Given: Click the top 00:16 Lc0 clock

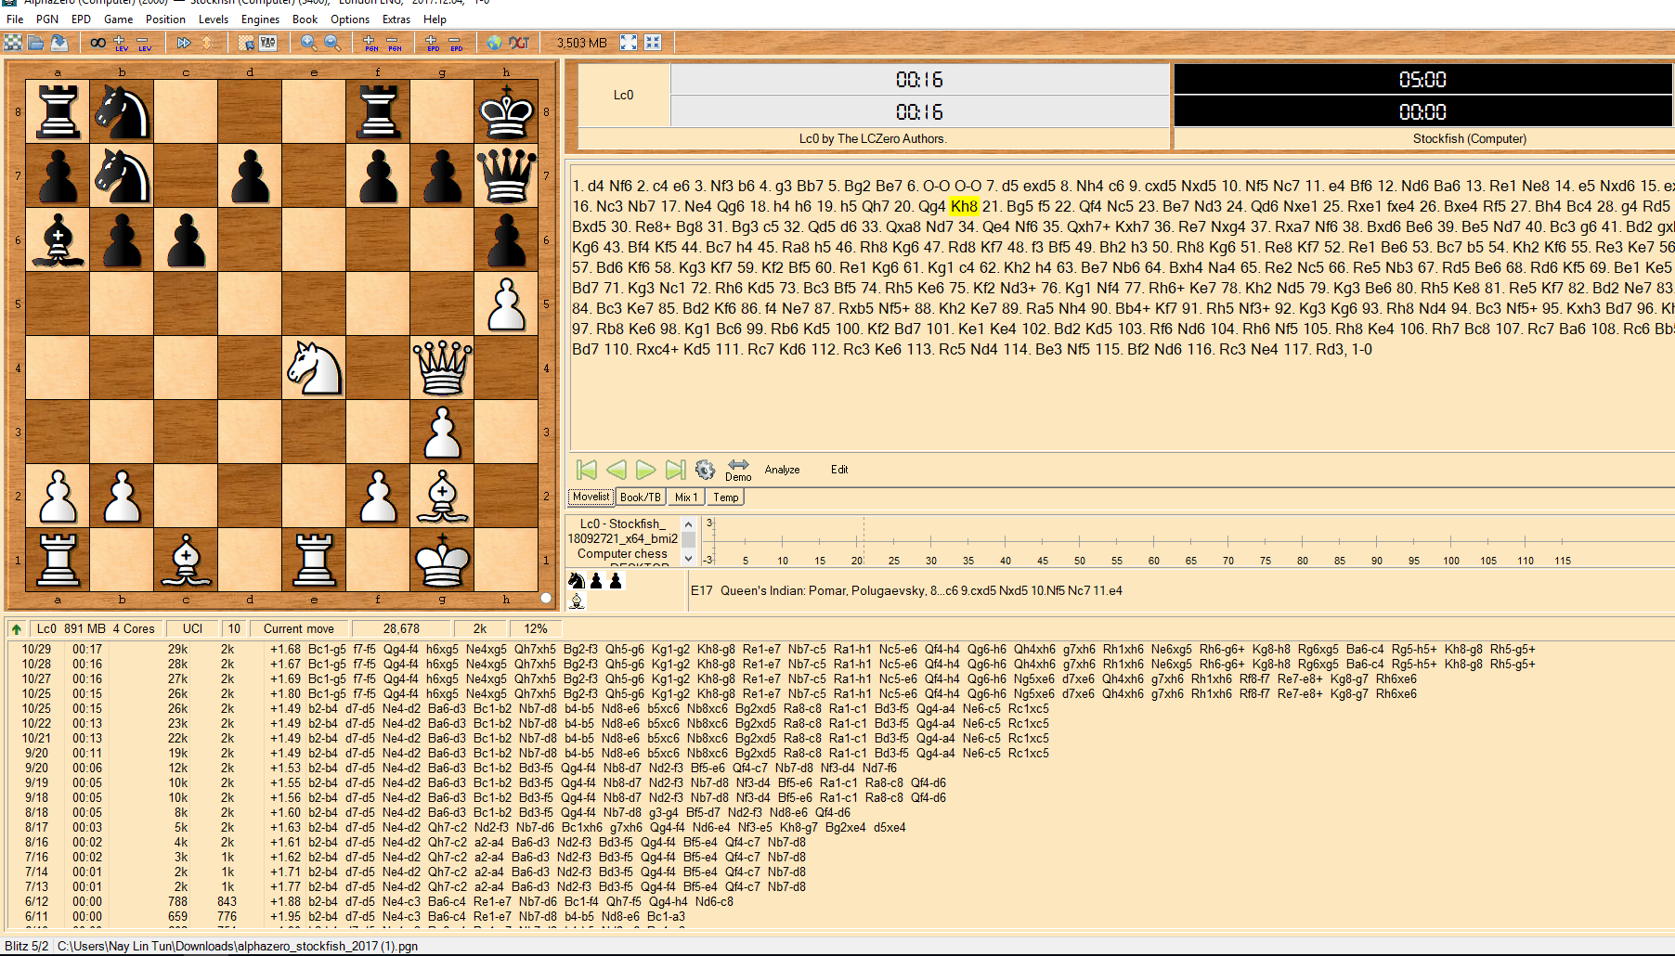Looking at the screenshot, I should pyautogui.click(x=919, y=80).
